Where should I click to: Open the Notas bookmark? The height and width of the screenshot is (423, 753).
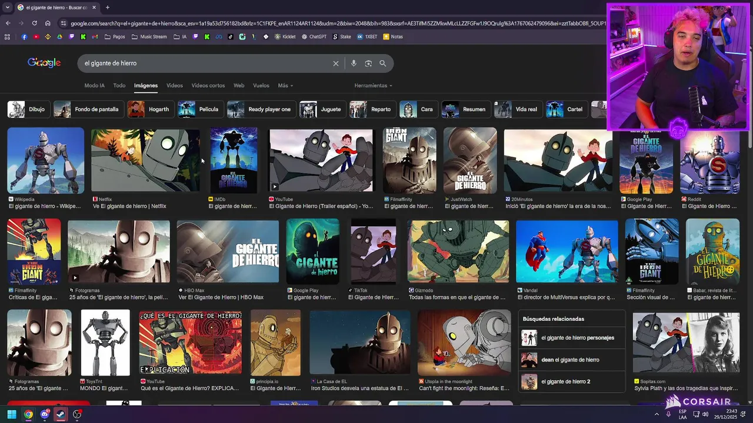coord(393,36)
